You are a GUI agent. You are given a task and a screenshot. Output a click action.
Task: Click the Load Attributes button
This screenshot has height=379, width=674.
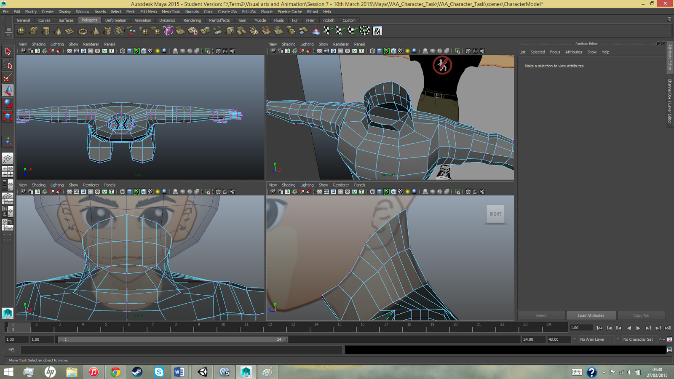pyautogui.click(x=591, y=315)
